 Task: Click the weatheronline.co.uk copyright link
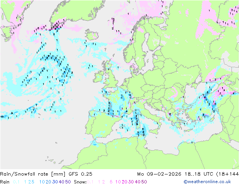click(x=207, y=182)
